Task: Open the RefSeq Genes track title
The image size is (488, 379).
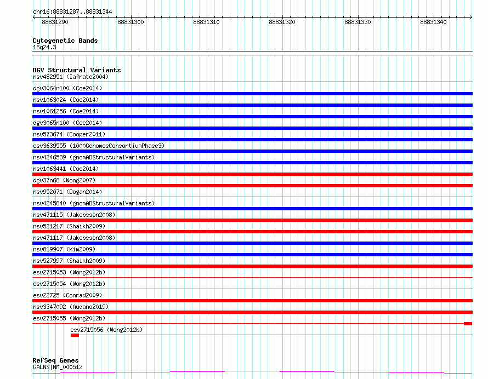Action: pos(55,361)
